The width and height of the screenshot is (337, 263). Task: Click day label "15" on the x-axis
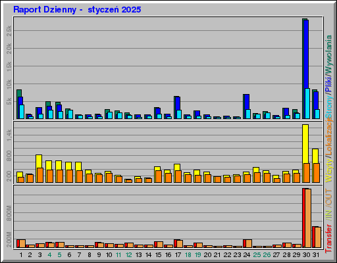[x=159, y=255]
